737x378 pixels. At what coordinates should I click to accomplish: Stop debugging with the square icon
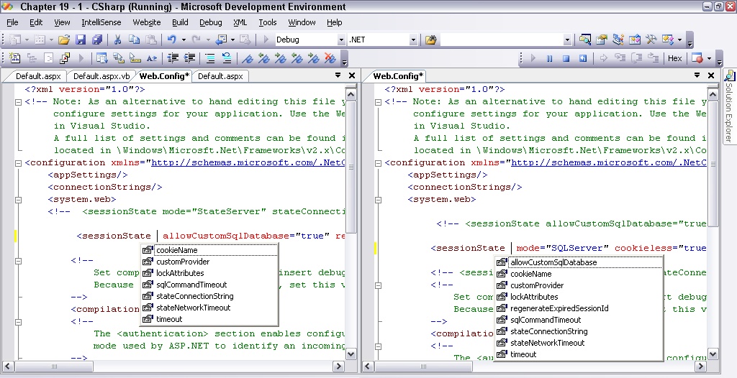click(566, 58)
